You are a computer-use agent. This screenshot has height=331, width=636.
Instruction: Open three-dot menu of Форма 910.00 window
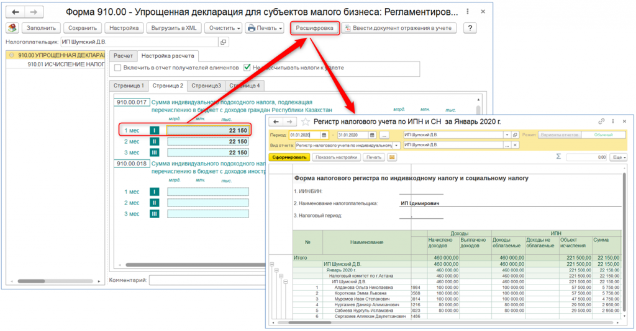click(x=468, y=12)
